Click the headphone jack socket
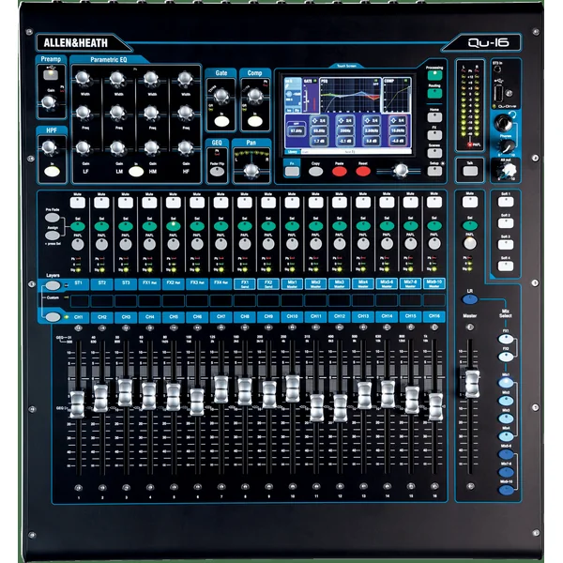 click(503, 123)
